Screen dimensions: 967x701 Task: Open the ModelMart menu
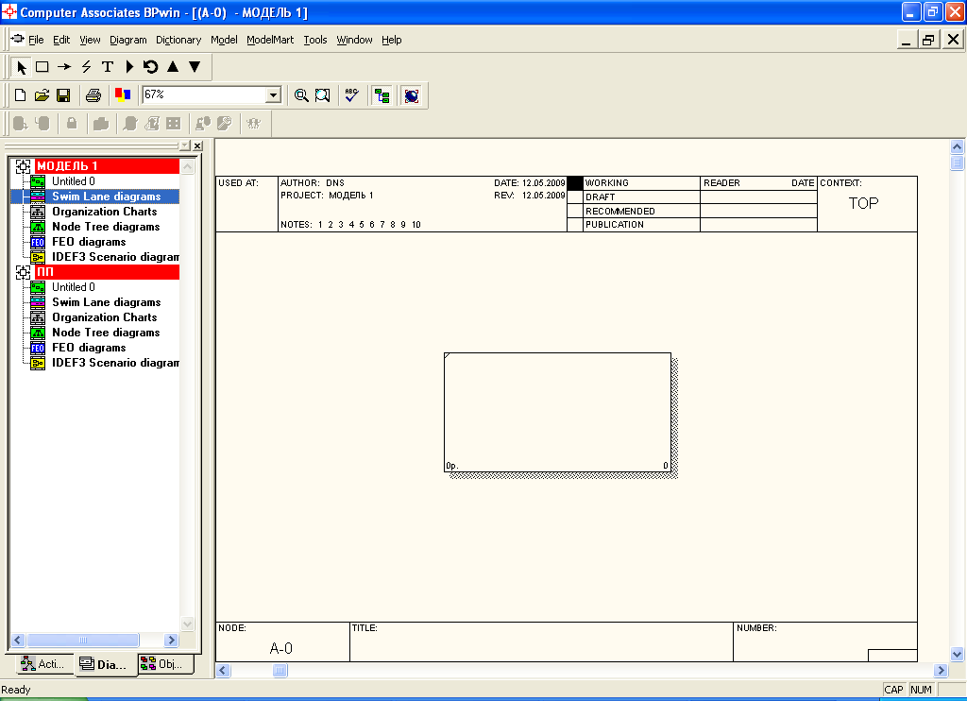tap(270, 40)
